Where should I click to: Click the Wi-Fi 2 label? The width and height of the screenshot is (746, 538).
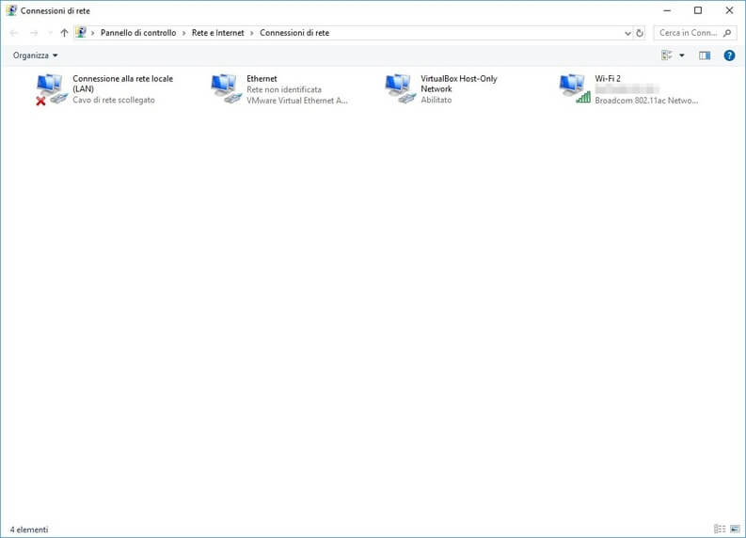[608, 78]
